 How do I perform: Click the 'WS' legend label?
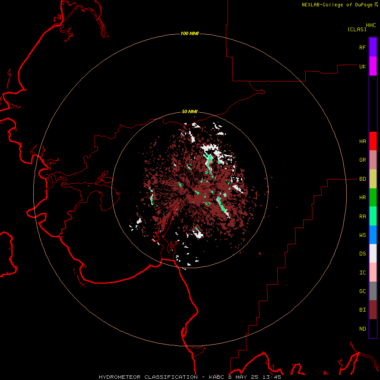tap(362, 235)
